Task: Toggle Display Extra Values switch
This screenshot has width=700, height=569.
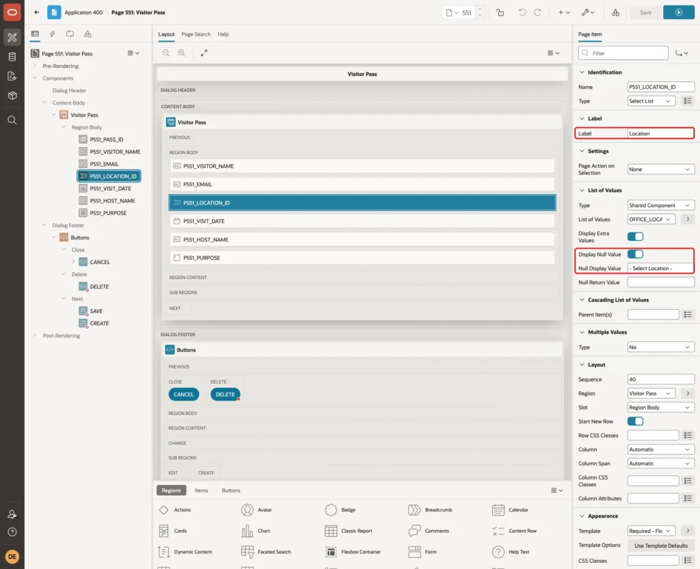Action: [635, 236]
